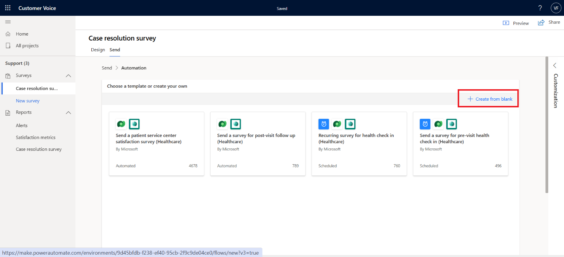The width and height of the screenshot is (564, 257).
Task: Collapse the Surveys section chevron
Action: coord(68,75)
